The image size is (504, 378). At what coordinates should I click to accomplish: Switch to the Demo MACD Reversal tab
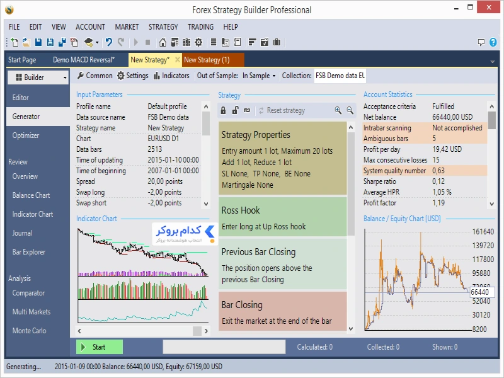click(84, 60)
